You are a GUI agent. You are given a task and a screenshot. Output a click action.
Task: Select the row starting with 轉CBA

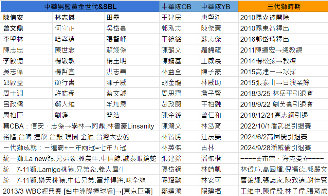(80, 126)
